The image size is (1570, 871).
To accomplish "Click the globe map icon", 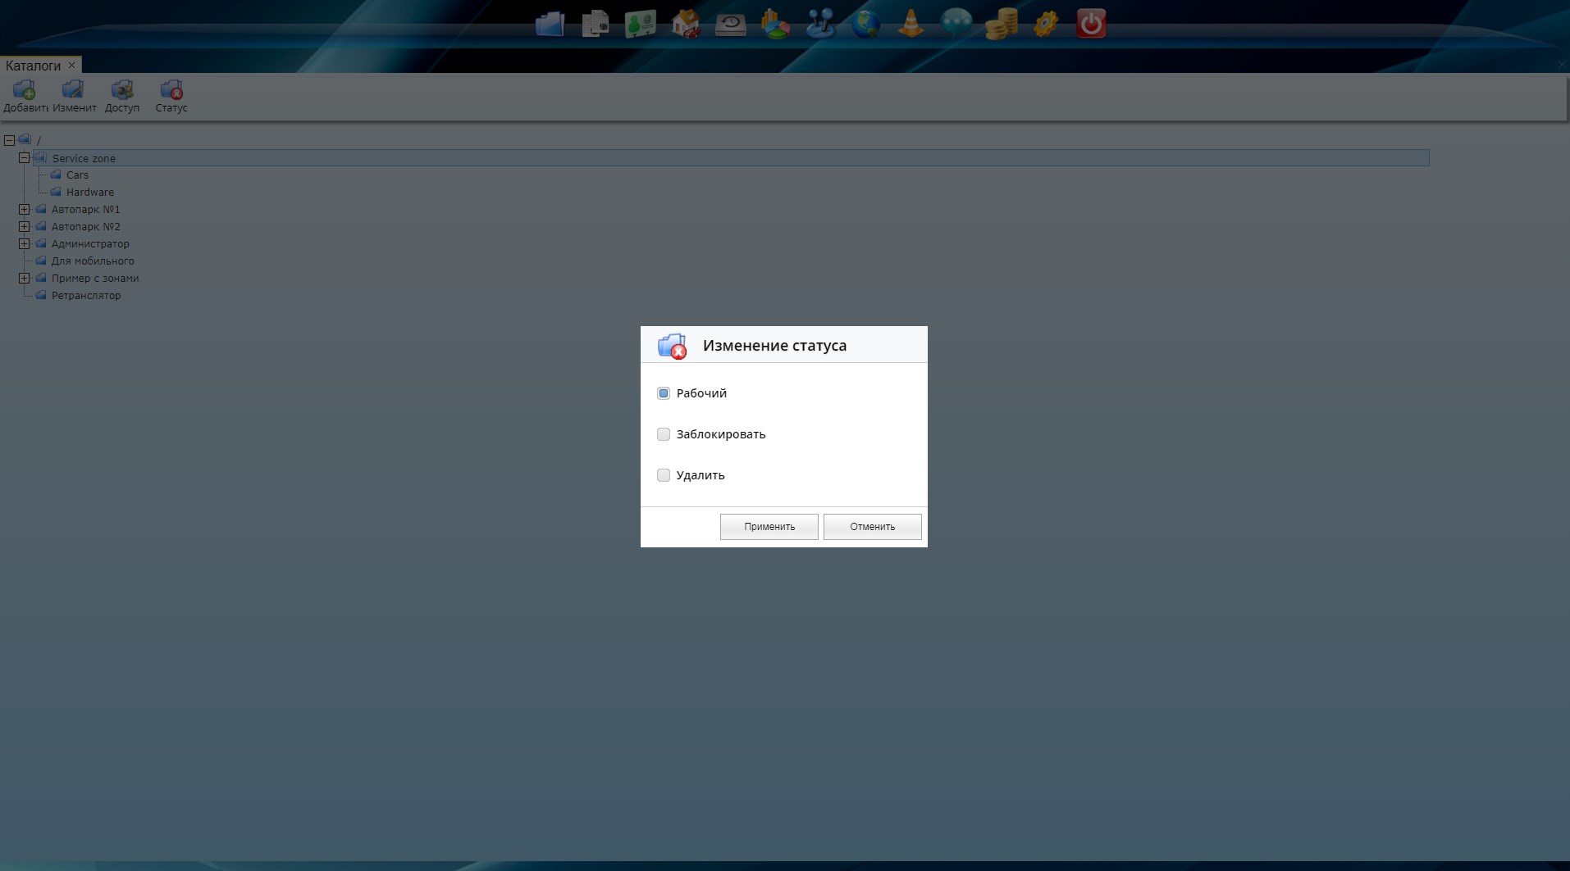I will tap(865, 24).
